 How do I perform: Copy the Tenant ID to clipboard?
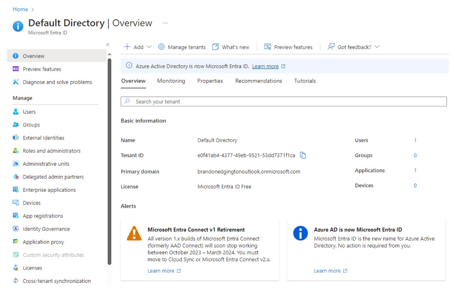[x=303, y=155]
